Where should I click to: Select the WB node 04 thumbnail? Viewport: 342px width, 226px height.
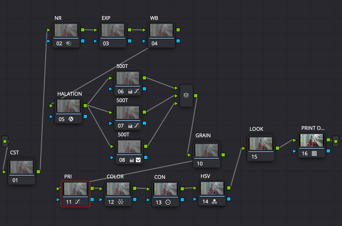pyautogui.click(x=162, y=30)
